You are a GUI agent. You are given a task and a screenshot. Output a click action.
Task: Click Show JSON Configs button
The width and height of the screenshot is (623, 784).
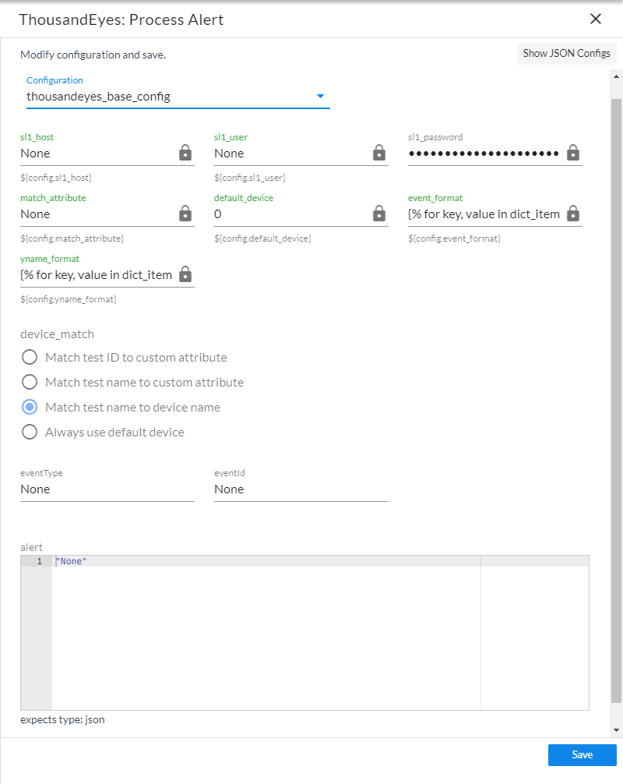(567, 54)
